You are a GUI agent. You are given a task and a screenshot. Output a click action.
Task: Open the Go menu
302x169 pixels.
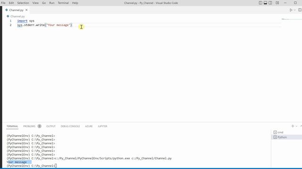[44, 3]
